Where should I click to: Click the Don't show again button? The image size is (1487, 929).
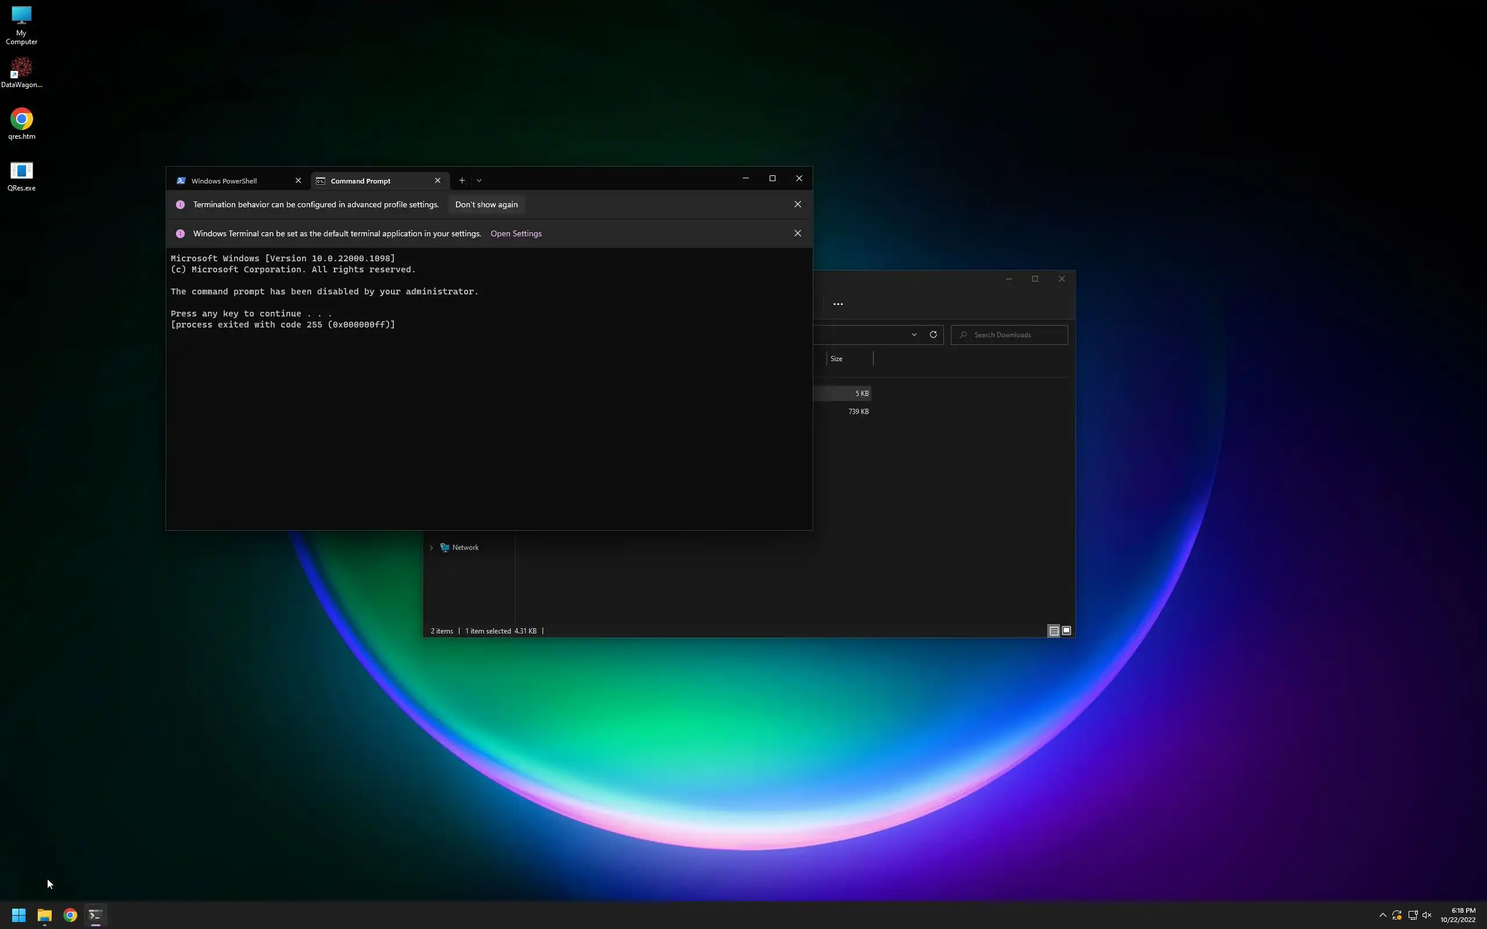(x=486, y=204)
